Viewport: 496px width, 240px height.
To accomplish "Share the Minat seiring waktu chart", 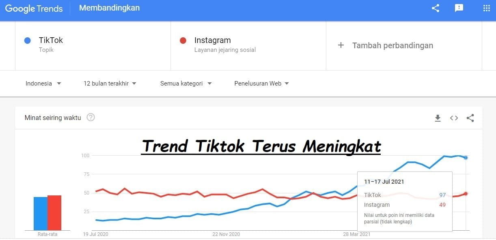I will (x=470, y=118).
